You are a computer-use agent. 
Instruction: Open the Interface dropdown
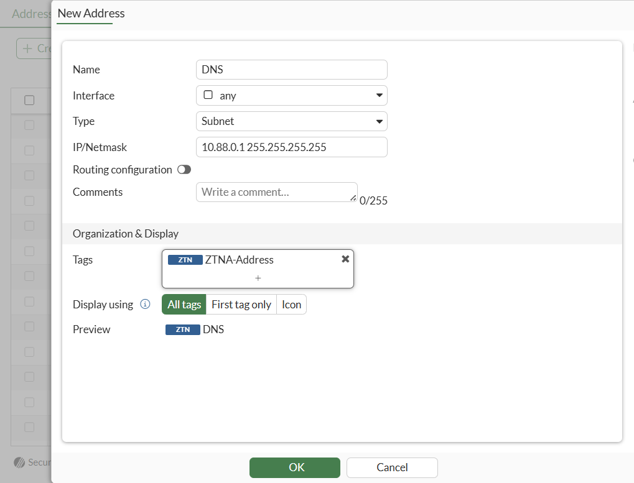[291, 96]
